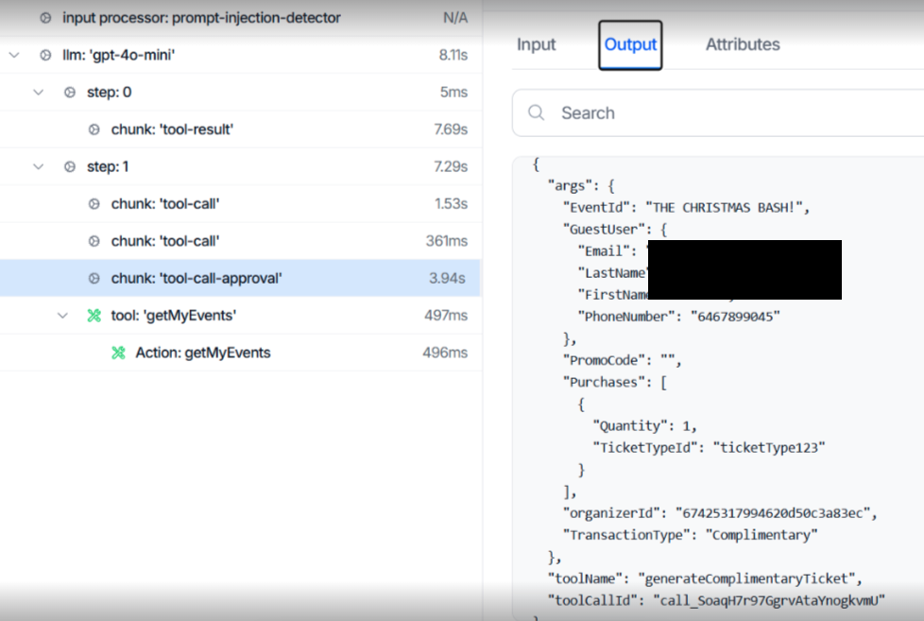Collapse step: 1 using its chevron

point(40,166)
